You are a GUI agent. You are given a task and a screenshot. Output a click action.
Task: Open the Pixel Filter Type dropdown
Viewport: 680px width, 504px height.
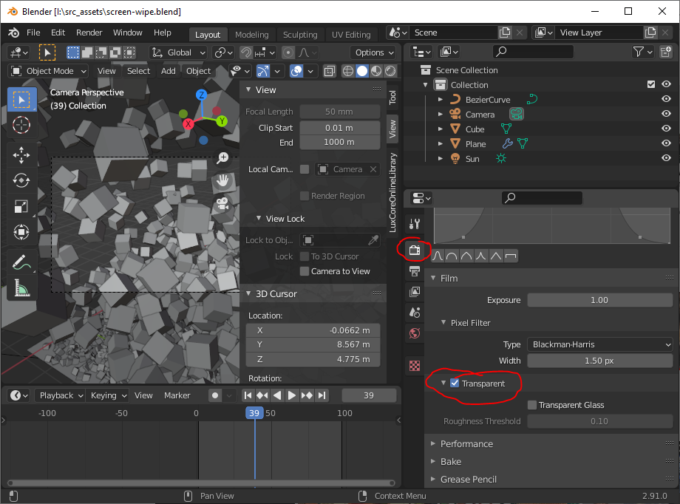[600, 344]
